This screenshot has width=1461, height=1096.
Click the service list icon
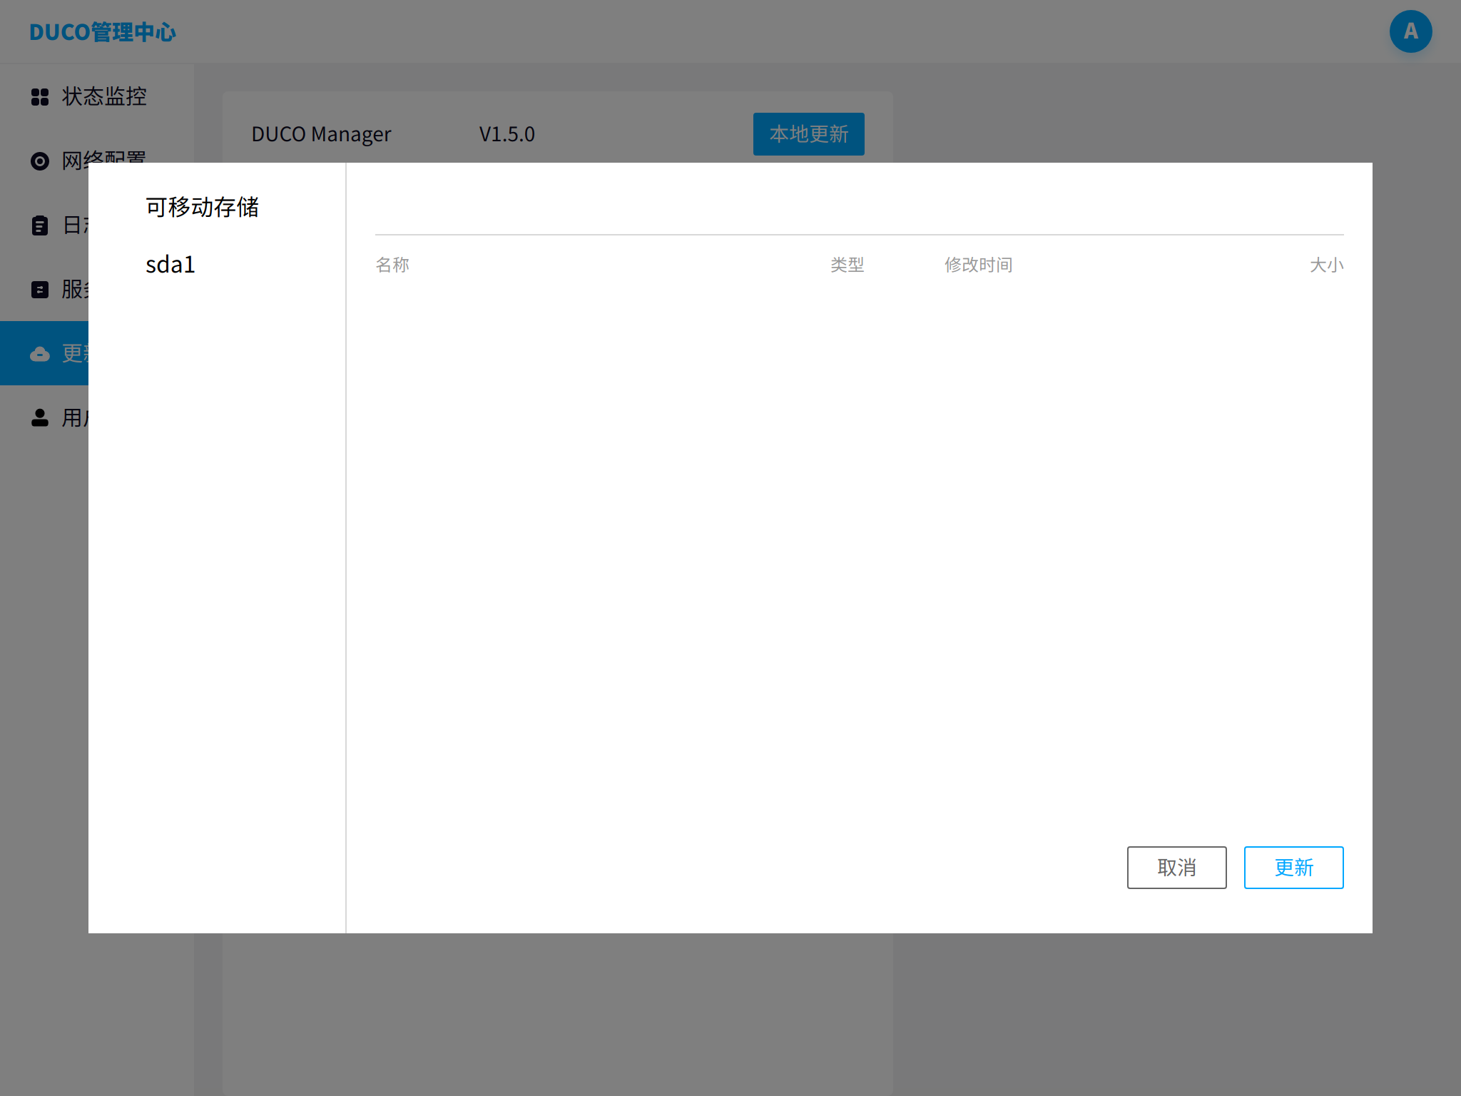tap(40, 290)
